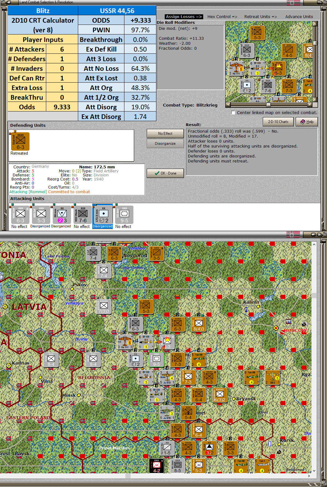The height and width of the screenshot is (487, 327).
Task: Click VIII Mech 7-6 in the minimap
Action: (x=268, y=86)
